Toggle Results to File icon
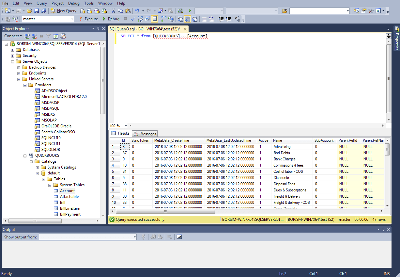This screenshot has width=400, height=277. pyautogui.click(x=195, y=19)
